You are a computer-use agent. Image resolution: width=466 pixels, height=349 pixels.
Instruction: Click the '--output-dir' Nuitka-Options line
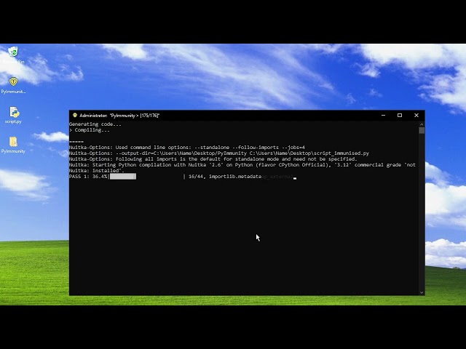(219, 153)
